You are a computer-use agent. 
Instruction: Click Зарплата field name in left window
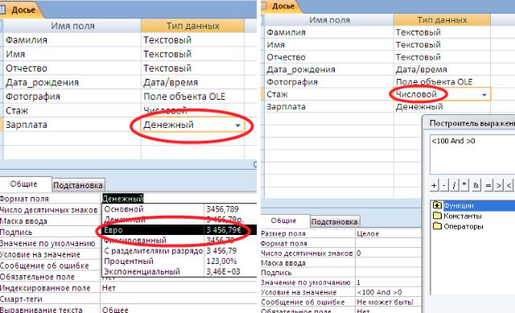click(27, 125)
